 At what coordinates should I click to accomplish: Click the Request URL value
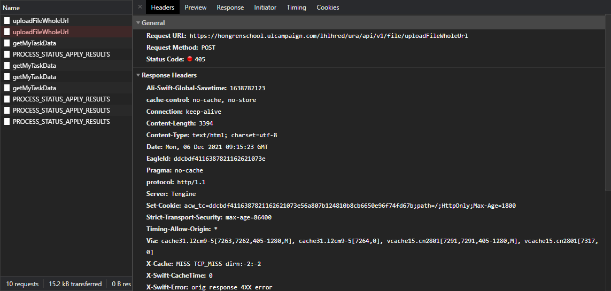tap(329, 36)
